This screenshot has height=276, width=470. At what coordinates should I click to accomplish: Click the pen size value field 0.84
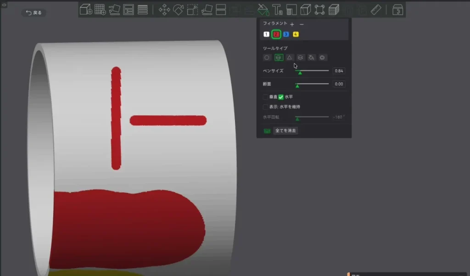pyautogui.click(x=339, y=71)
